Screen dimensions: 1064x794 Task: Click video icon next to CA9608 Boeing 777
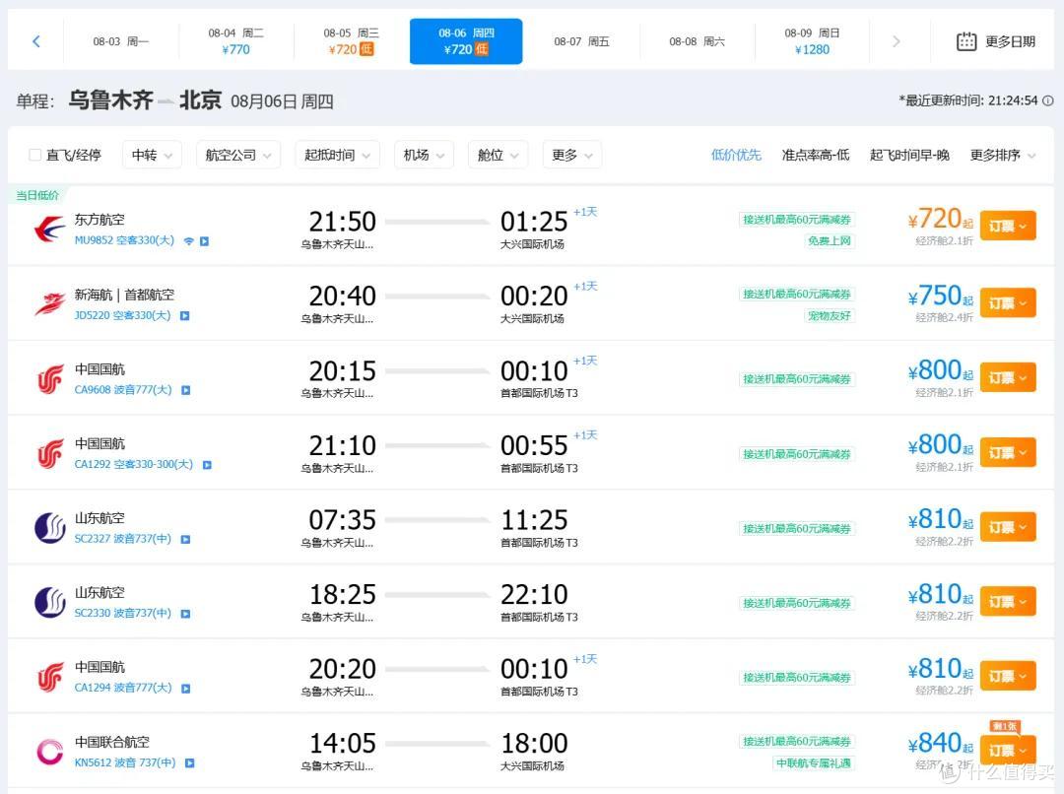[x=186, y=390]
